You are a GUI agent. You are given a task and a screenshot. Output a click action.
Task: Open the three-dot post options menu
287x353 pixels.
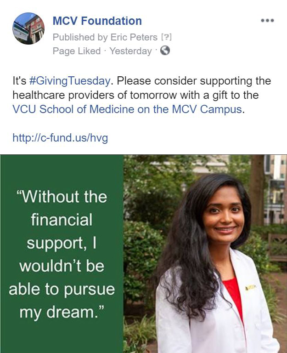(267, 21)
